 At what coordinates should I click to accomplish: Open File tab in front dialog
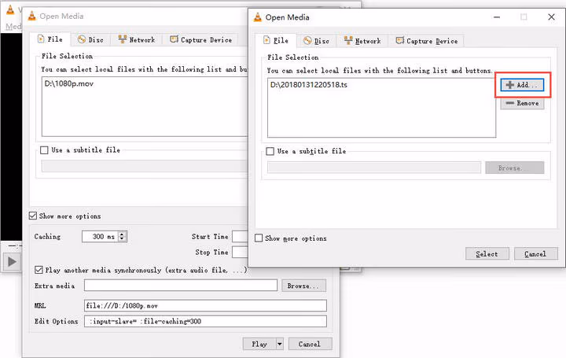[x=276, y=40]
